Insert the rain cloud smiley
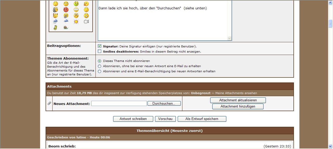Image resolution: width=333 pixels, height=149 pixels. point(55,22)
